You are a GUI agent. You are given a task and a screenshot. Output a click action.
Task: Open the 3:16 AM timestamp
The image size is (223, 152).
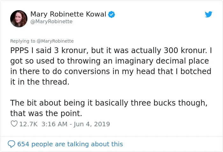point(54,124)
